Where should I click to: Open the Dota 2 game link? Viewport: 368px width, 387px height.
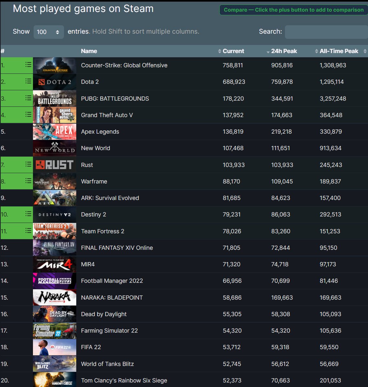pos(90,82)
